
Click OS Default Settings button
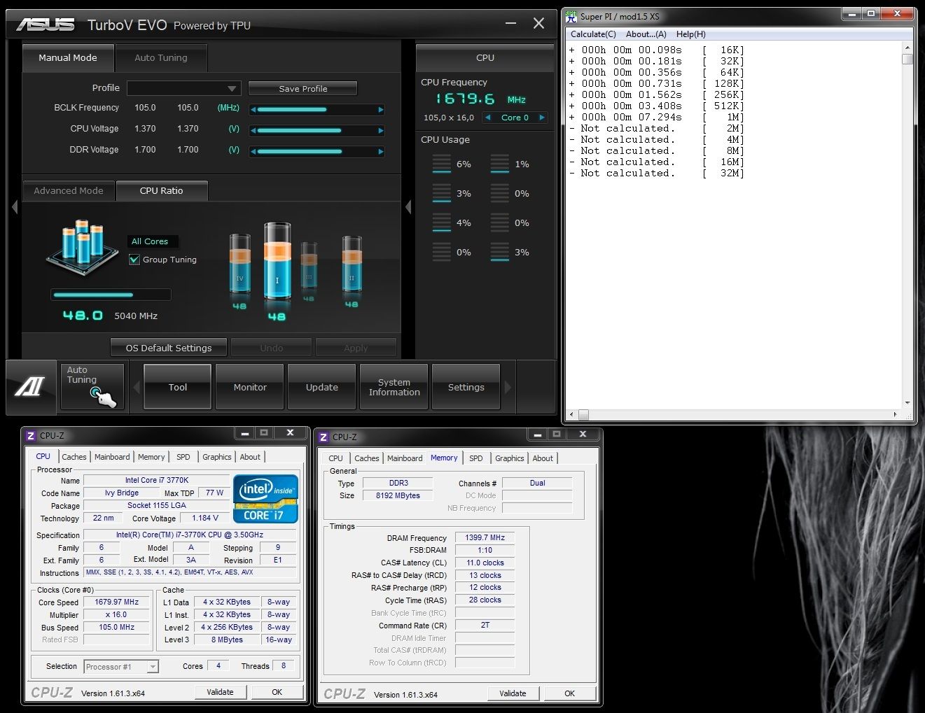(x=169, y=348)
